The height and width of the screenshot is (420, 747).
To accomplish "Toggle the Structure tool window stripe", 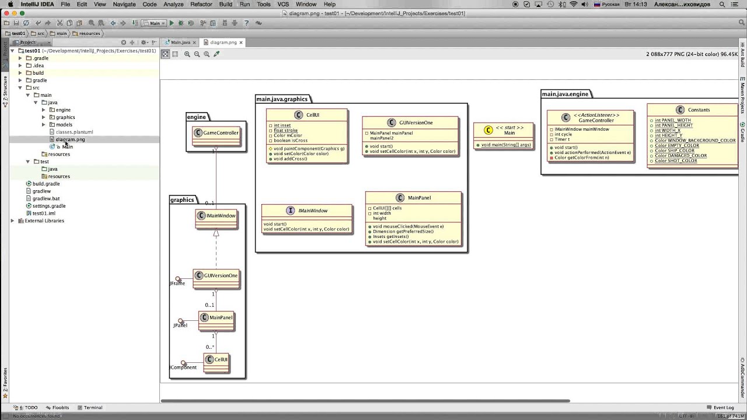I will [5, 91].
